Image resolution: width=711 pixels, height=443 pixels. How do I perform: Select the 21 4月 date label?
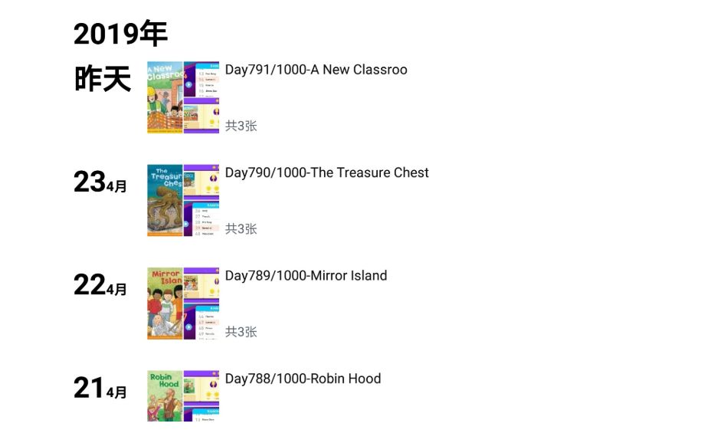[x=100, y=388]
